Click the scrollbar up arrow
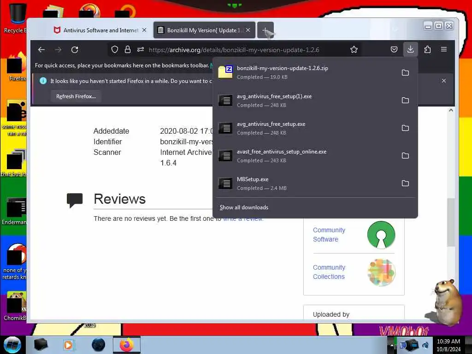The image size is (472, 354). click(451, 111)
